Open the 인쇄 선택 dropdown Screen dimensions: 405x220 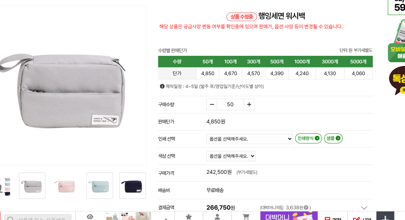(x=249, y=139)
